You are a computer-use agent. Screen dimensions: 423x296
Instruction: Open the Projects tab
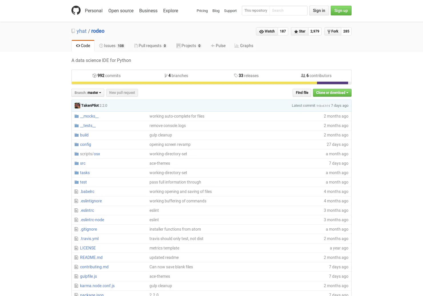click(189, 46)
